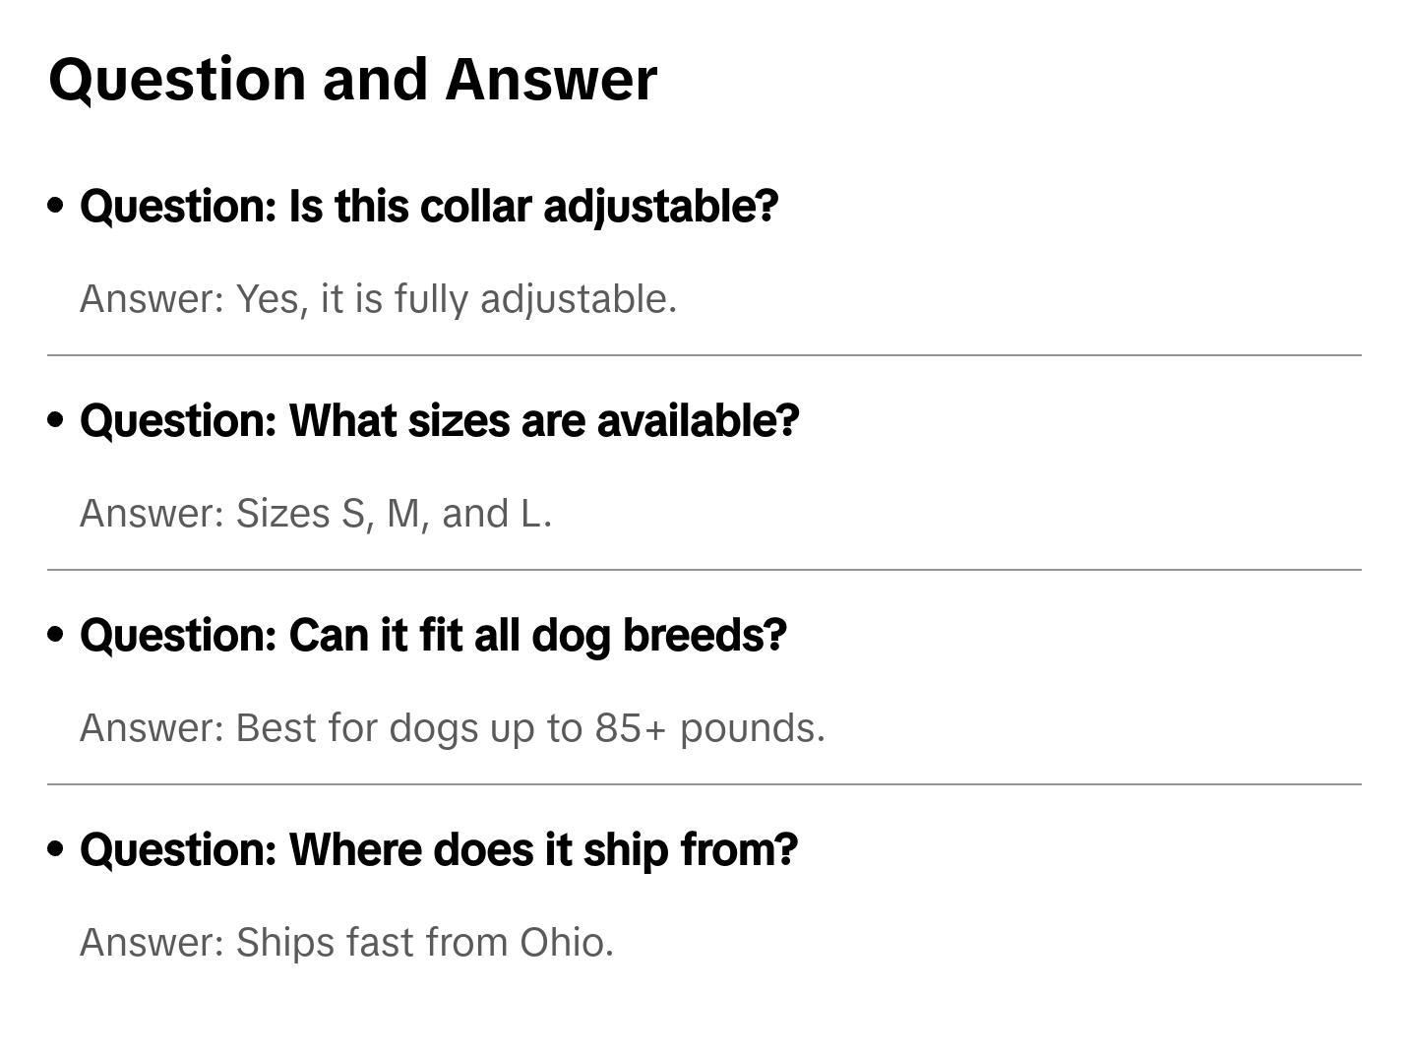Click the bullet beside the sizes question
Viewport: 1409px width, 1055px height.
click(56, 420)
